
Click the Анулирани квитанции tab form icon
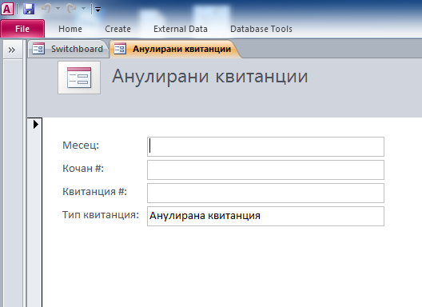click(x=120, y=49)
